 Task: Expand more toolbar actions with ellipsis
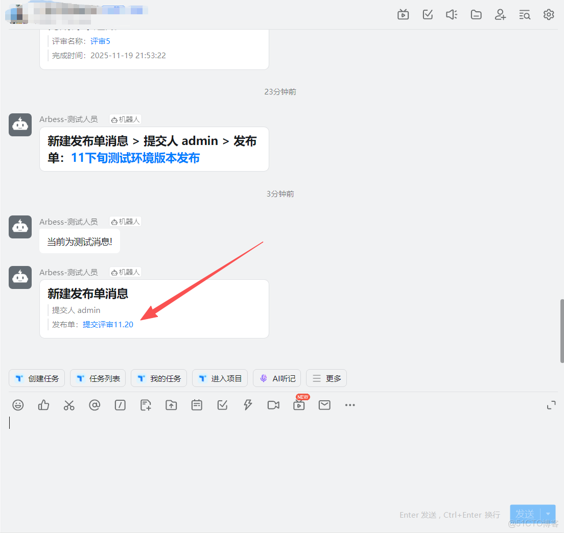tap(349, 405)
